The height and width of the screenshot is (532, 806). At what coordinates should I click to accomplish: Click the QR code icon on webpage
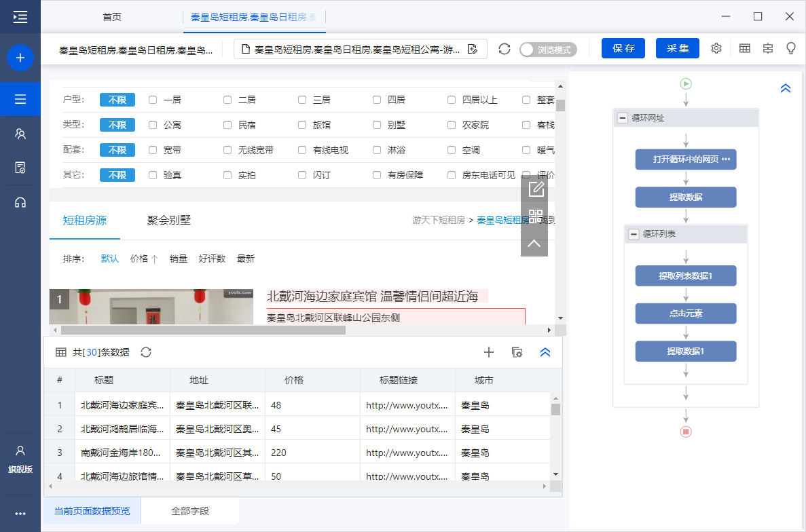pos(535,216)
